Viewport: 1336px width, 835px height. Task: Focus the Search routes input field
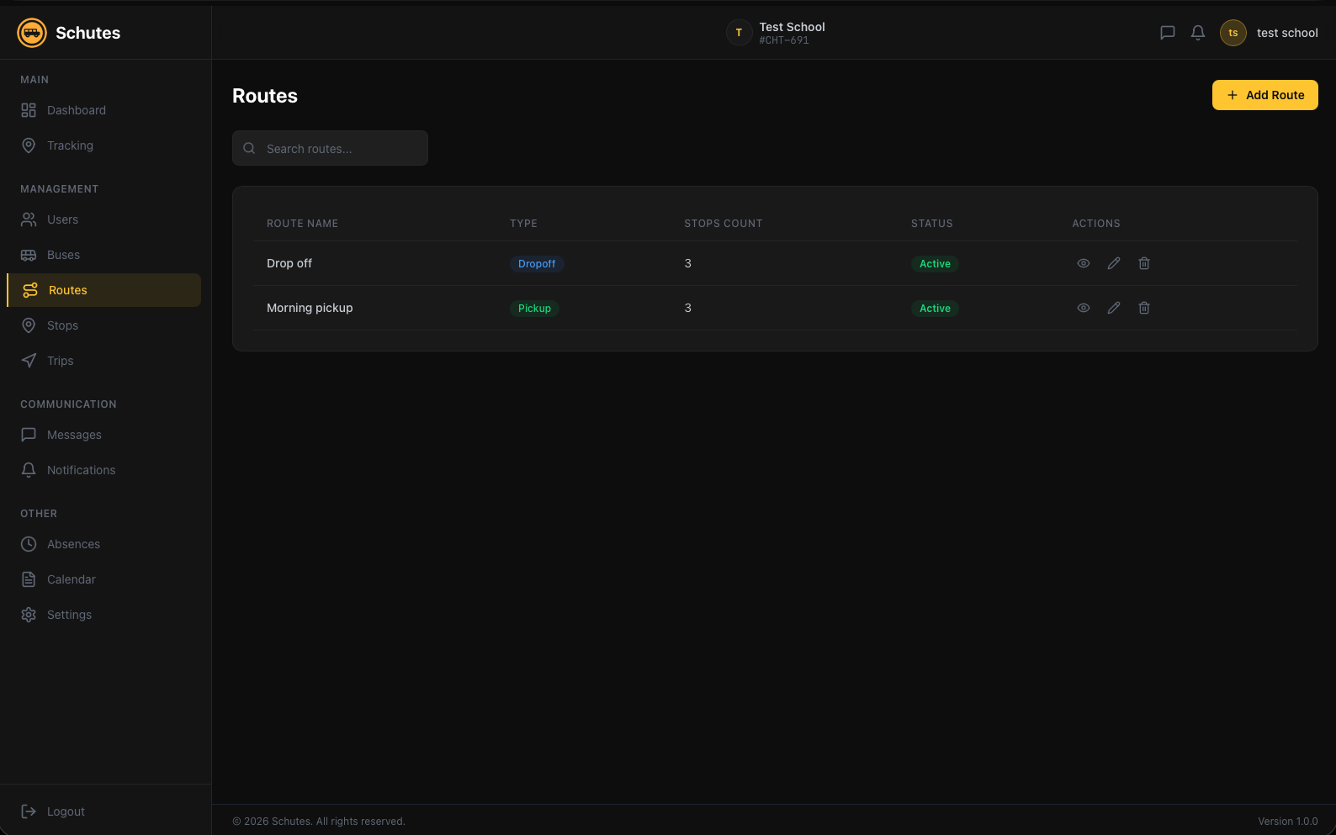tap(330, 148)
